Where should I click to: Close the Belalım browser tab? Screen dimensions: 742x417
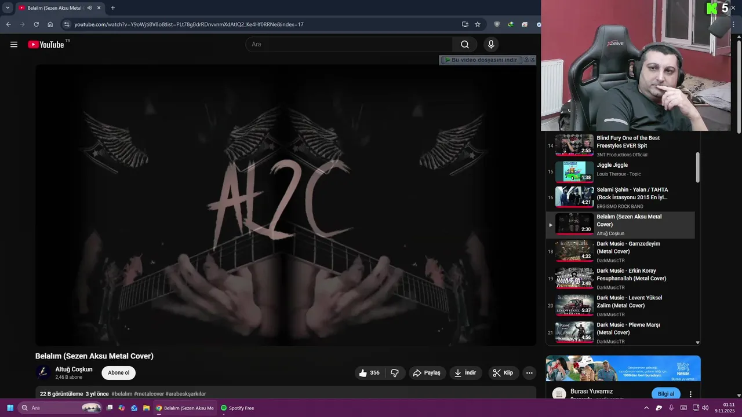pos(99,8)
